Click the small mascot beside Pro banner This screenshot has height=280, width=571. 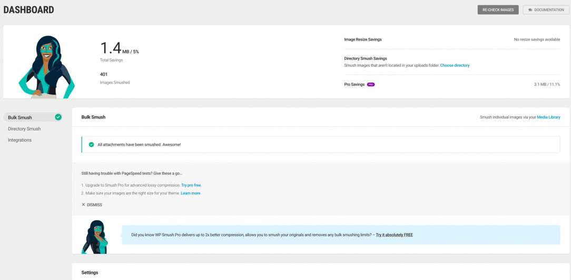point(95,237)
